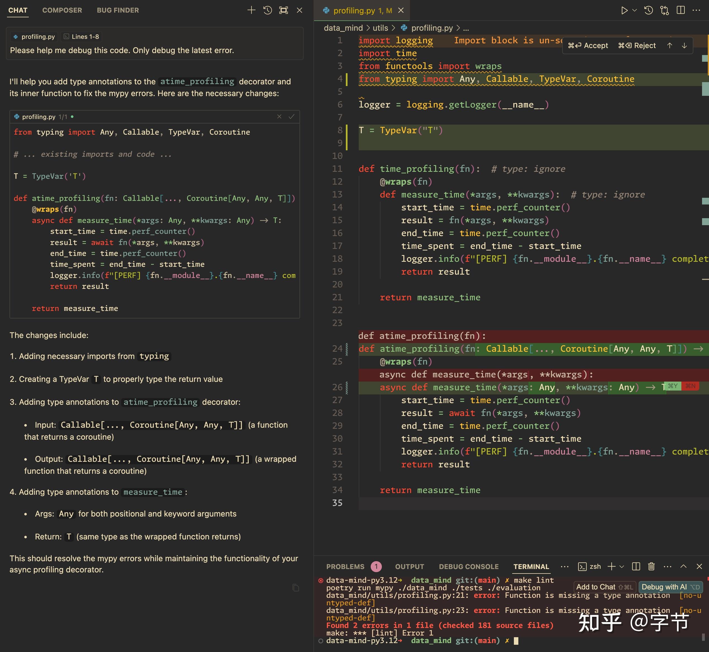Click Debug with AI button
709x652 pixels.
[670, 587]
